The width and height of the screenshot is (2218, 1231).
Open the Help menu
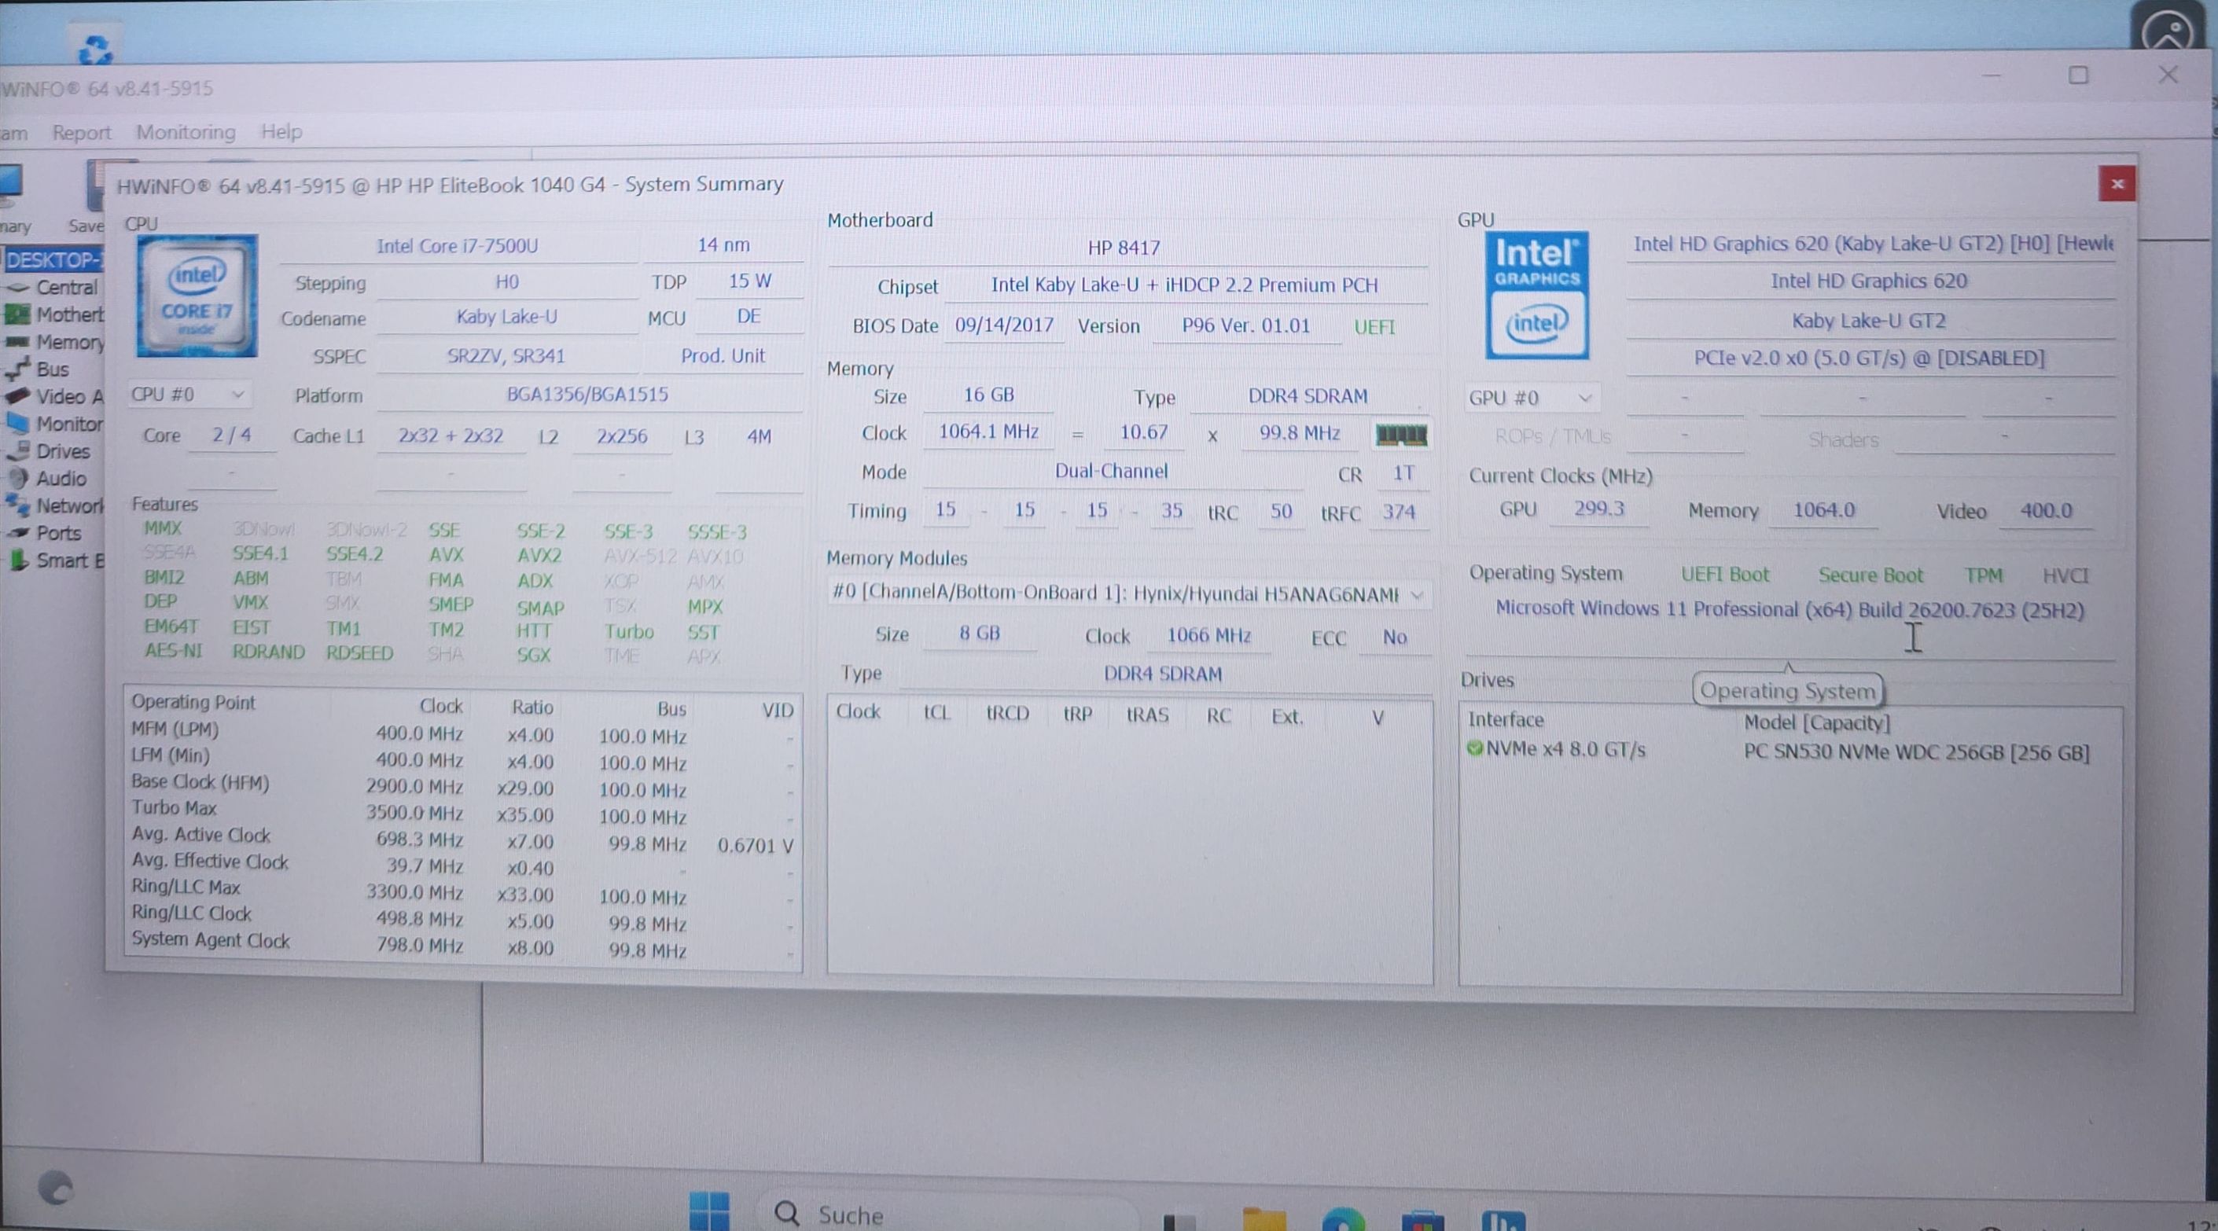click(x=281, y=132)
